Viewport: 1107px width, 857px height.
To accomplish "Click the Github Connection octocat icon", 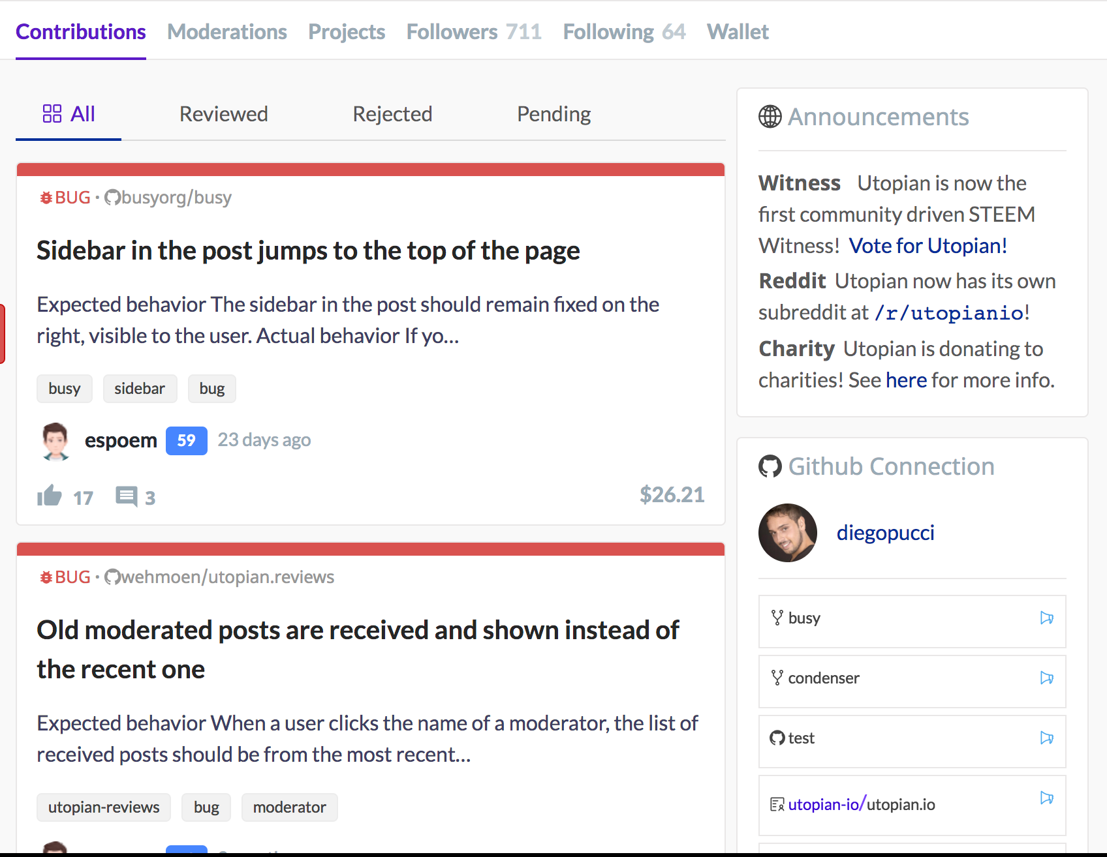I will pyautogui.click(x=770, y=466).
